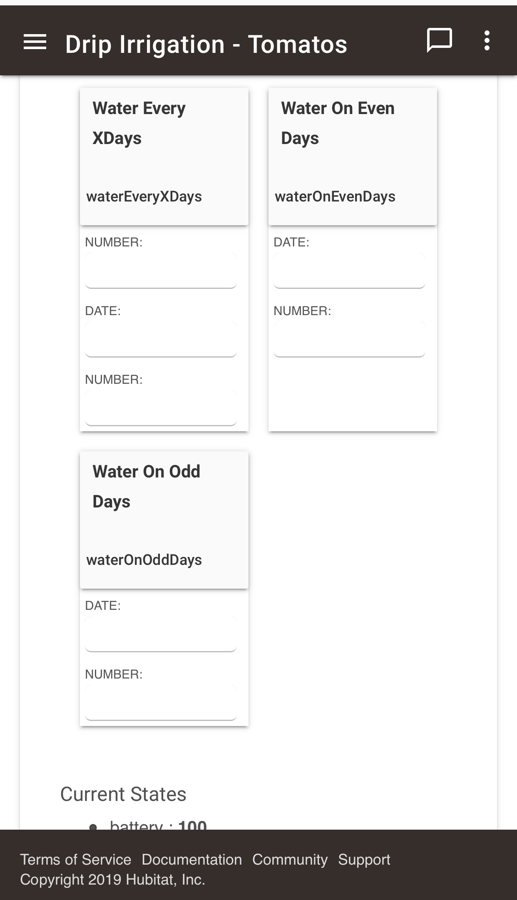Screen dimensions: 517x900
Task: Focus DATE field under Water On Even Days
Action: [x=349, y=271]
